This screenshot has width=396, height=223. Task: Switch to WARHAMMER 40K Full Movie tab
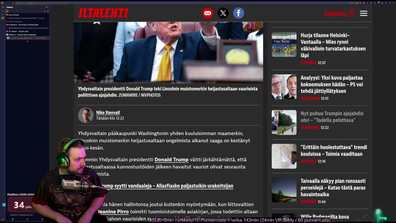pos(27,28)
